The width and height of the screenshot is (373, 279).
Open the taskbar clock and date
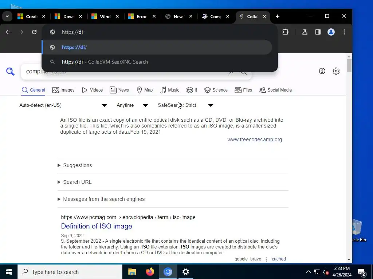tap(342, 272)
